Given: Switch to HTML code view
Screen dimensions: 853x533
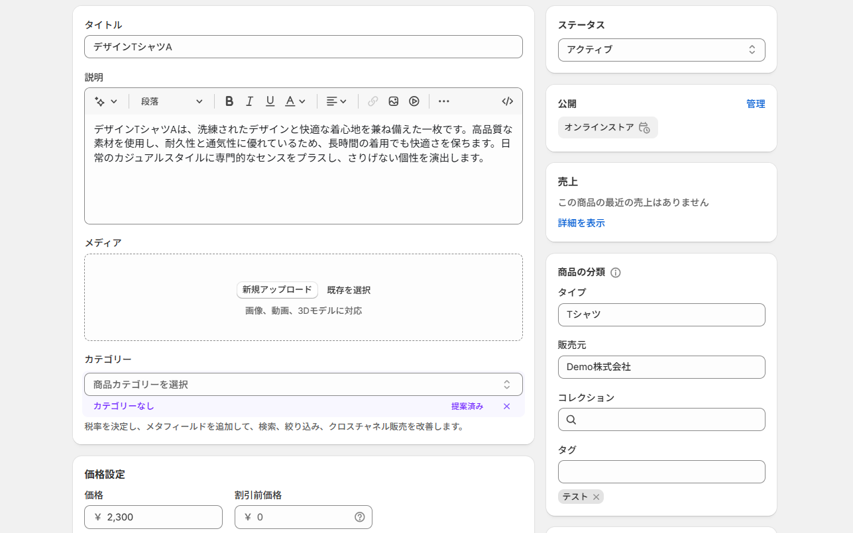Looking at the screenshot, I should [x=508, y=101].
